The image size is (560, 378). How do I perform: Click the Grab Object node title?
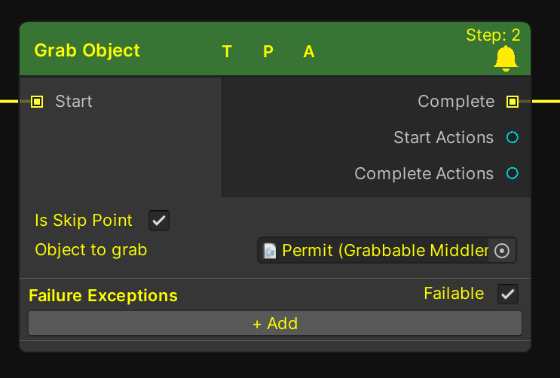[x=87, y=51]
